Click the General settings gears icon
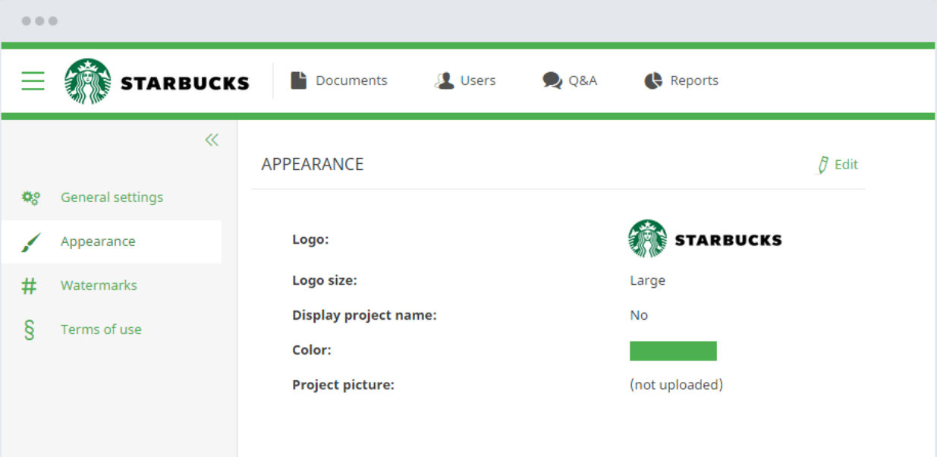937x457 pixels. coord(30,197)
